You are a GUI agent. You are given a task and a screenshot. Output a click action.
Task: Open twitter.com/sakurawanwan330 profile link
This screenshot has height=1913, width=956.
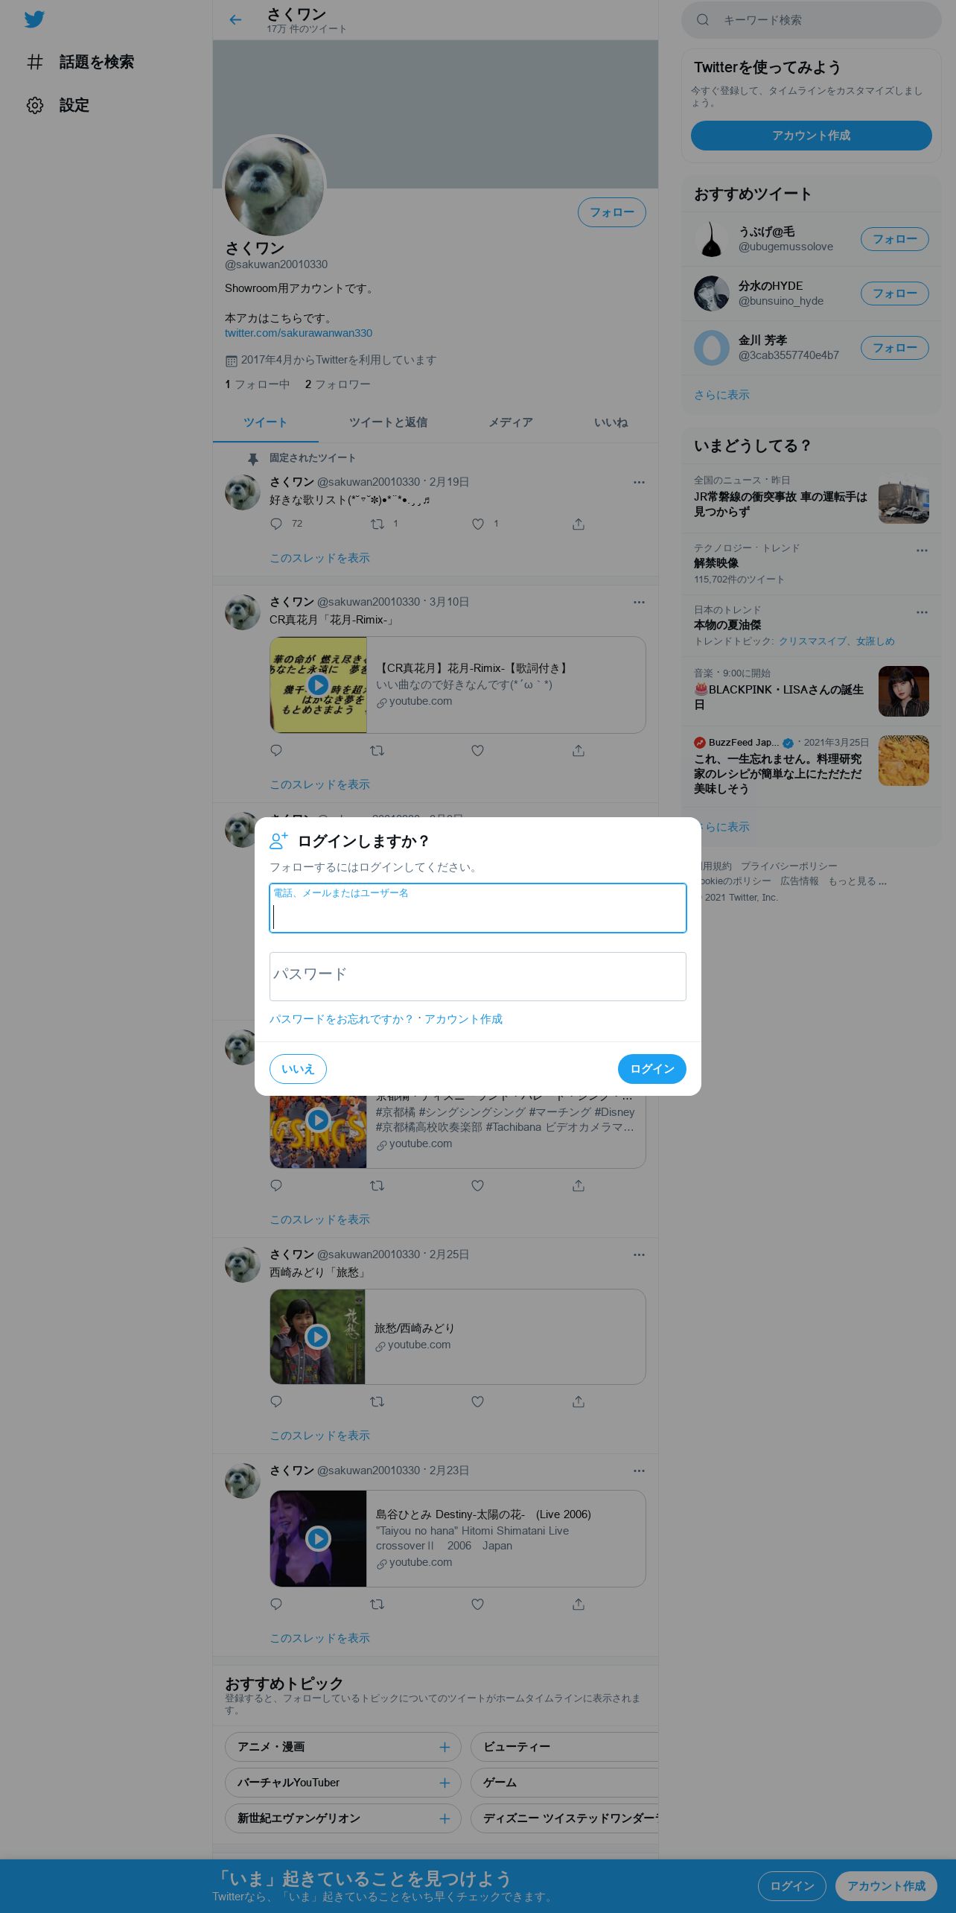click(299, 333)
